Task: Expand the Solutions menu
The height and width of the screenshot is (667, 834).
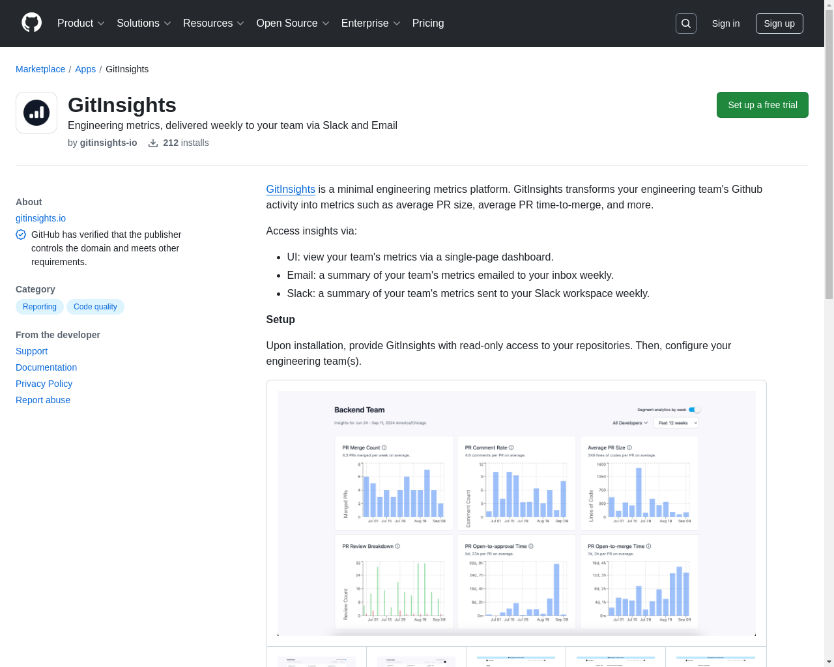Action: pos(144,23)
